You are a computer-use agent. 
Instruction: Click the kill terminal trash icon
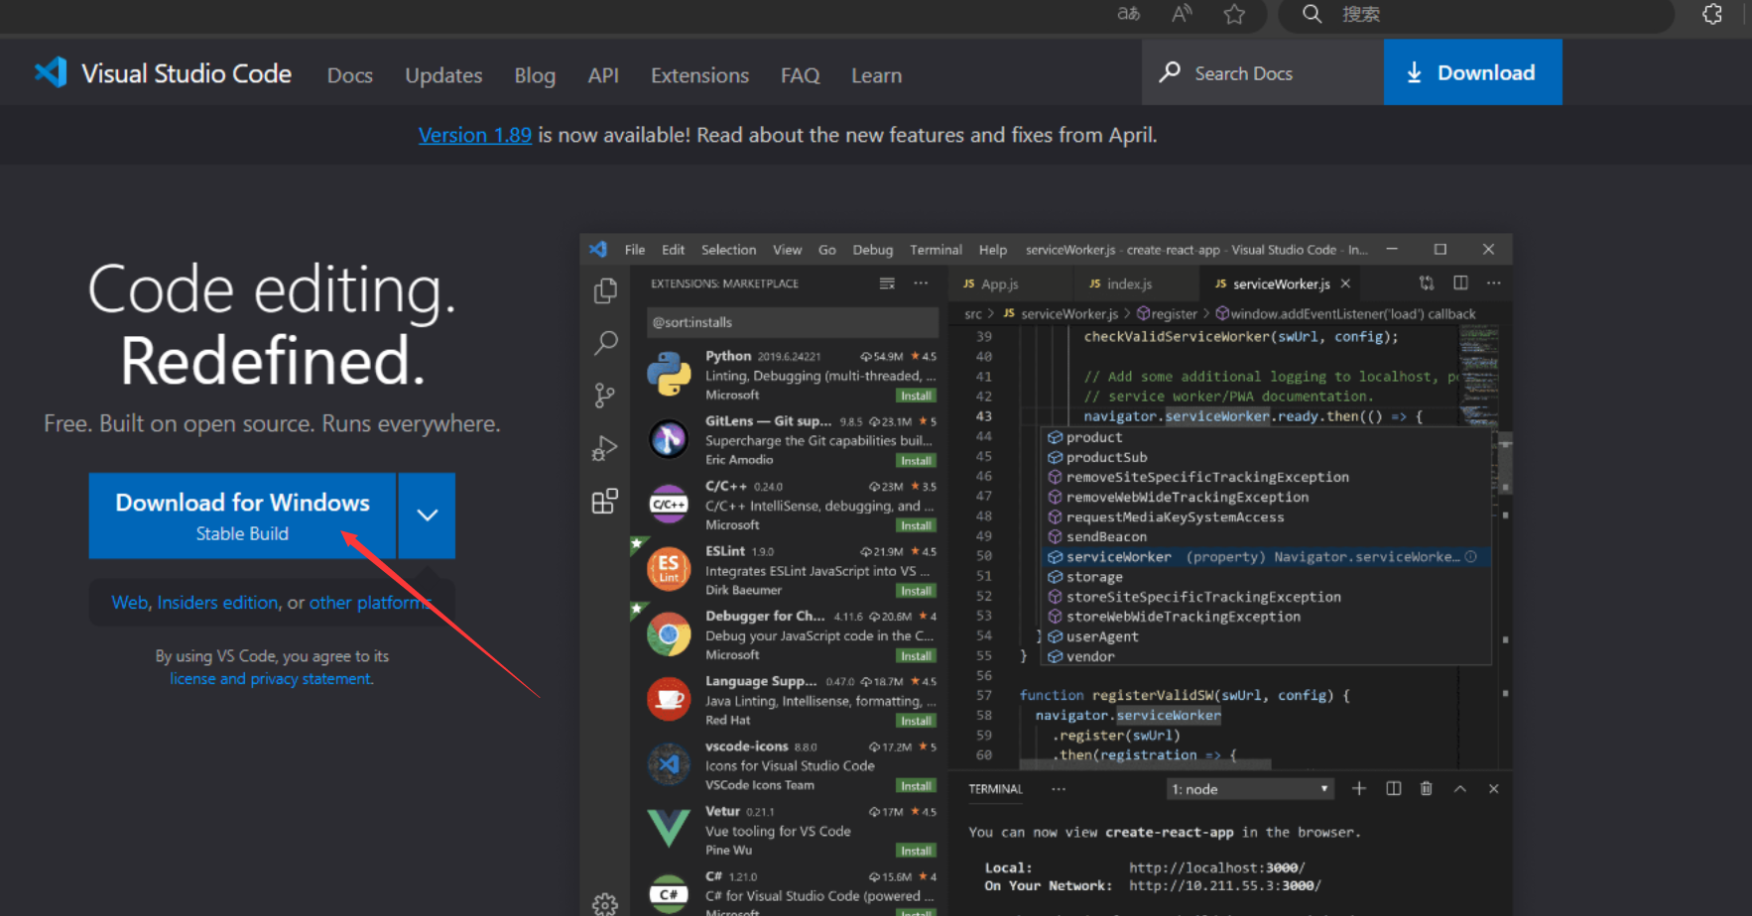(1426, 789)
